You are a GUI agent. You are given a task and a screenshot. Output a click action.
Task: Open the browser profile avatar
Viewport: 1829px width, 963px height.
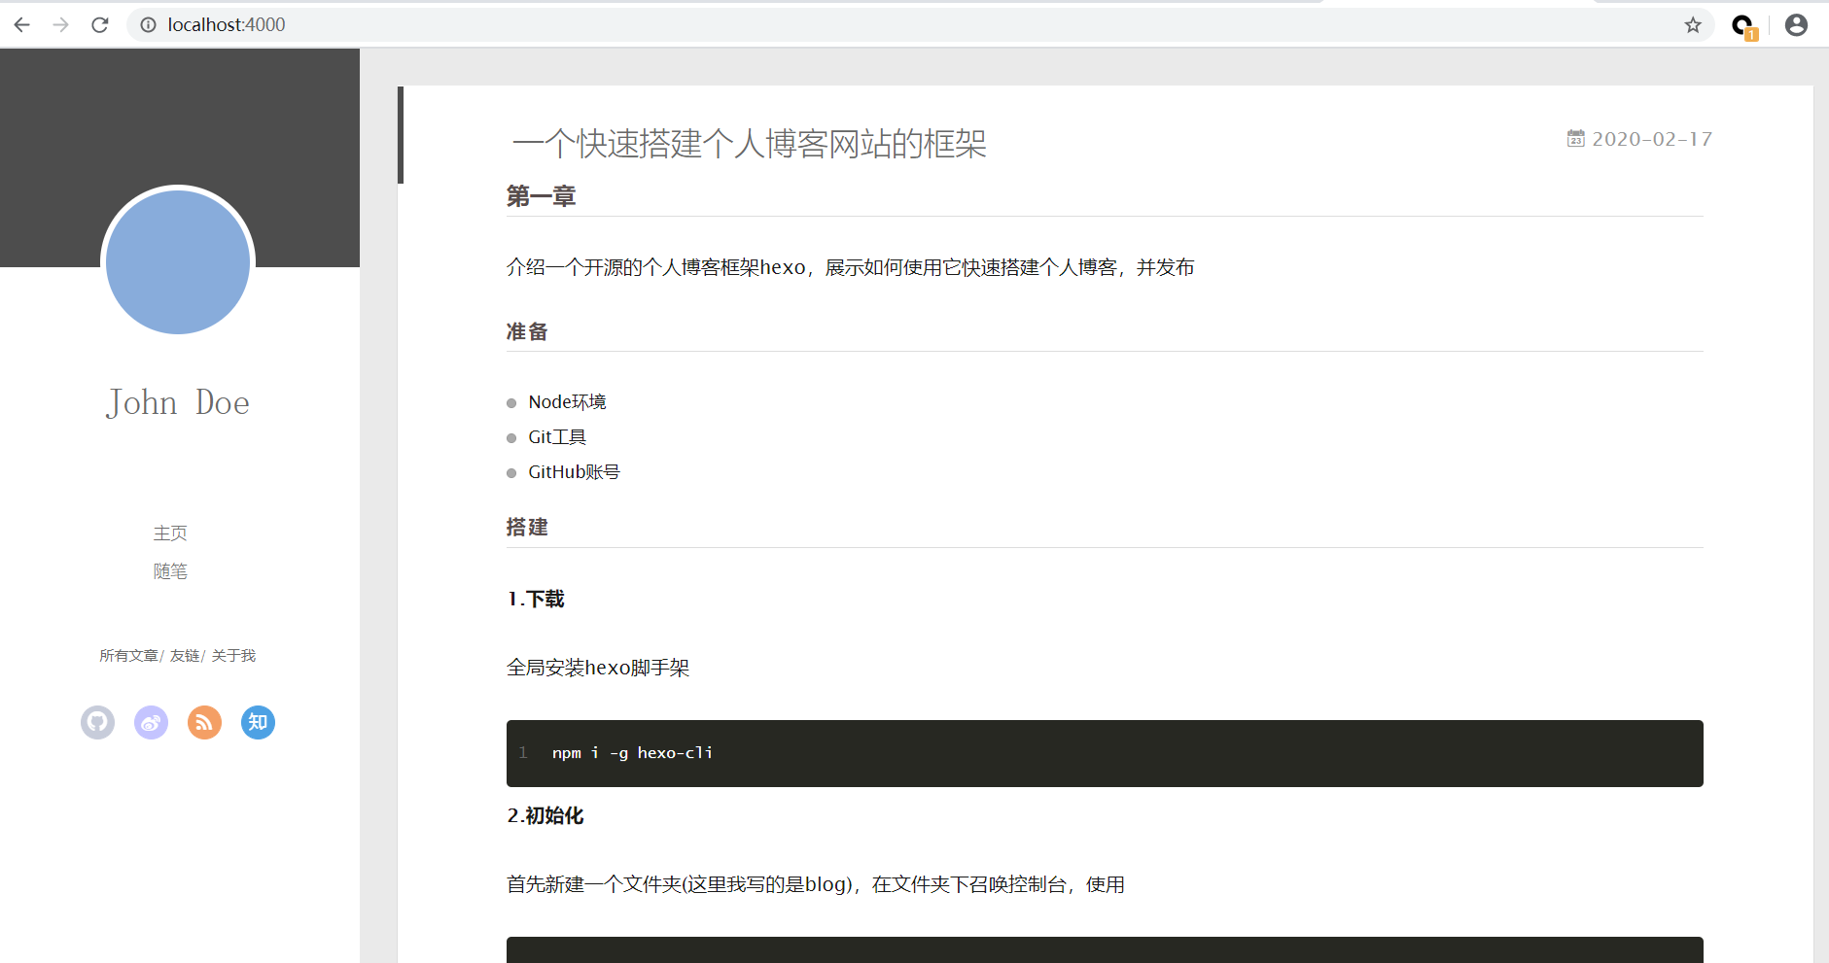[x=1796, y=24]
